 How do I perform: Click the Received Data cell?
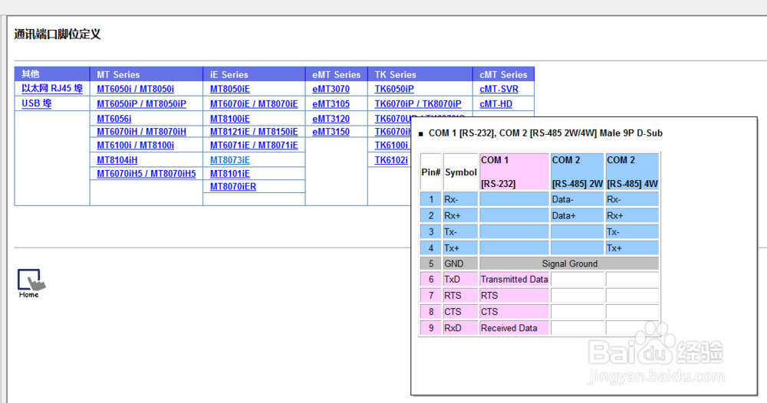click(514, 328)
